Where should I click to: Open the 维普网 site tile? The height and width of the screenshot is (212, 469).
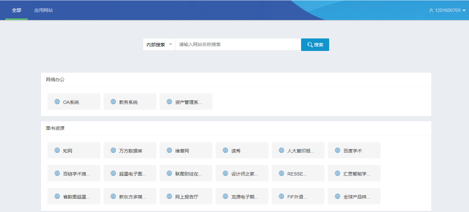pyautogui.click(x=186, y=151)
